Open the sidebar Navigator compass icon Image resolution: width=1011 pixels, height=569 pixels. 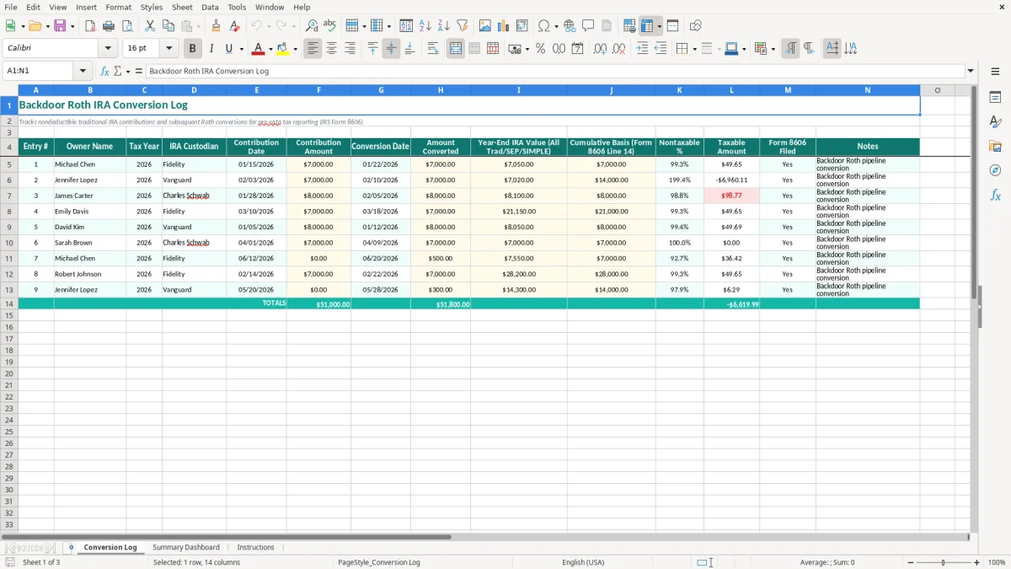tap(995, 171)
